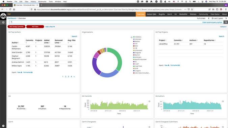This screenshot has width=228, height=128.
Task: Step time range forward with right chevron
Action: pos(226,19)
